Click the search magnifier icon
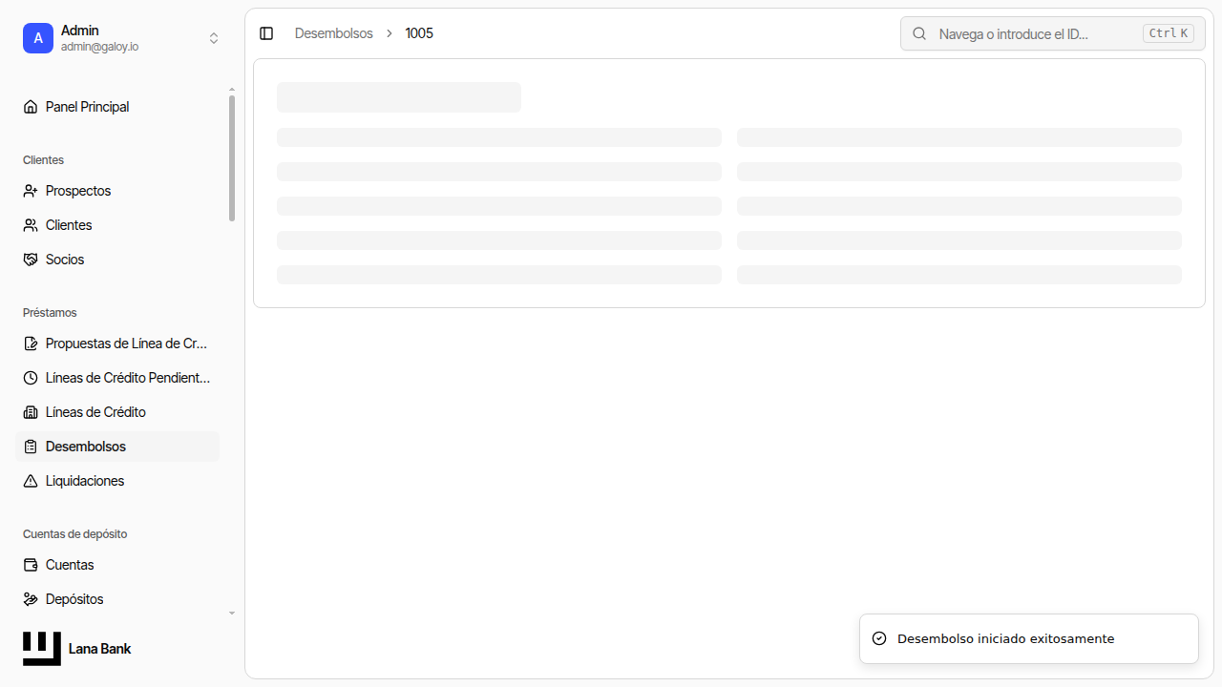Image resolution: width=1222 pixels, height=687 pixels. (x=919, y=33)
